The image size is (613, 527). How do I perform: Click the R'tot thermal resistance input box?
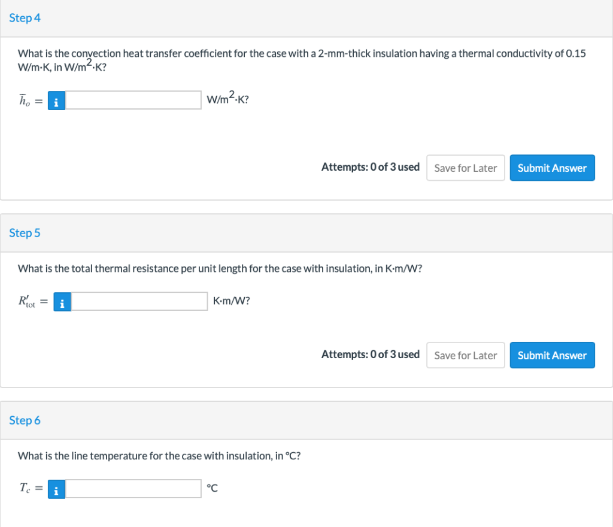click(139, 302)
